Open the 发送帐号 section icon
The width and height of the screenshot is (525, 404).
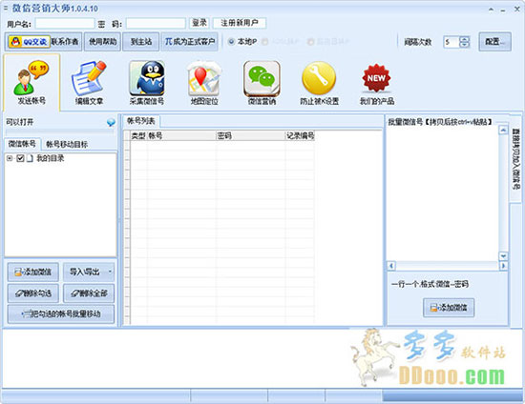[31, 82]
